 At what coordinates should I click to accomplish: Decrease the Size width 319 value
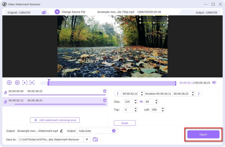[x=136, y=103]
